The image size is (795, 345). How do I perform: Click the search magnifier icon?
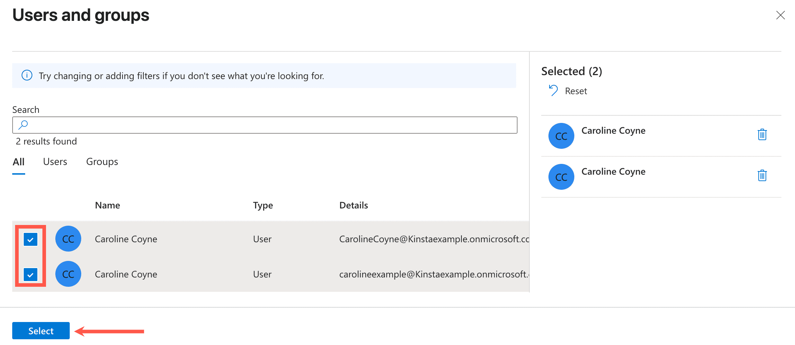(x=23, y=124)
